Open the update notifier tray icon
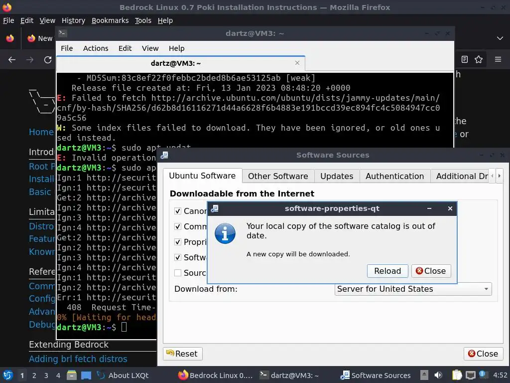 [x=483, y=375]
